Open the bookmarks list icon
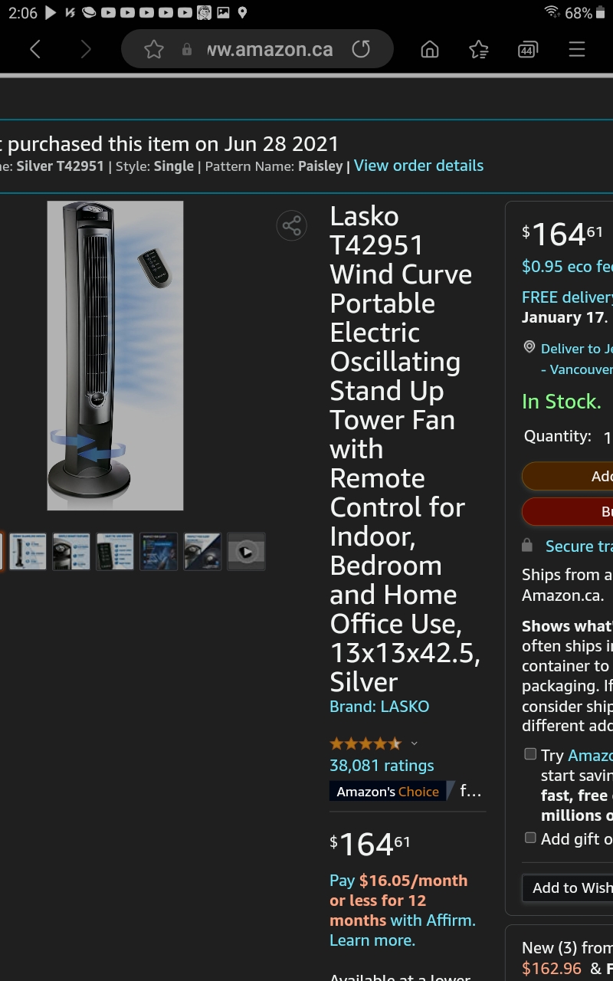Screen dimensions: 613x981 (x=479, y=50)
